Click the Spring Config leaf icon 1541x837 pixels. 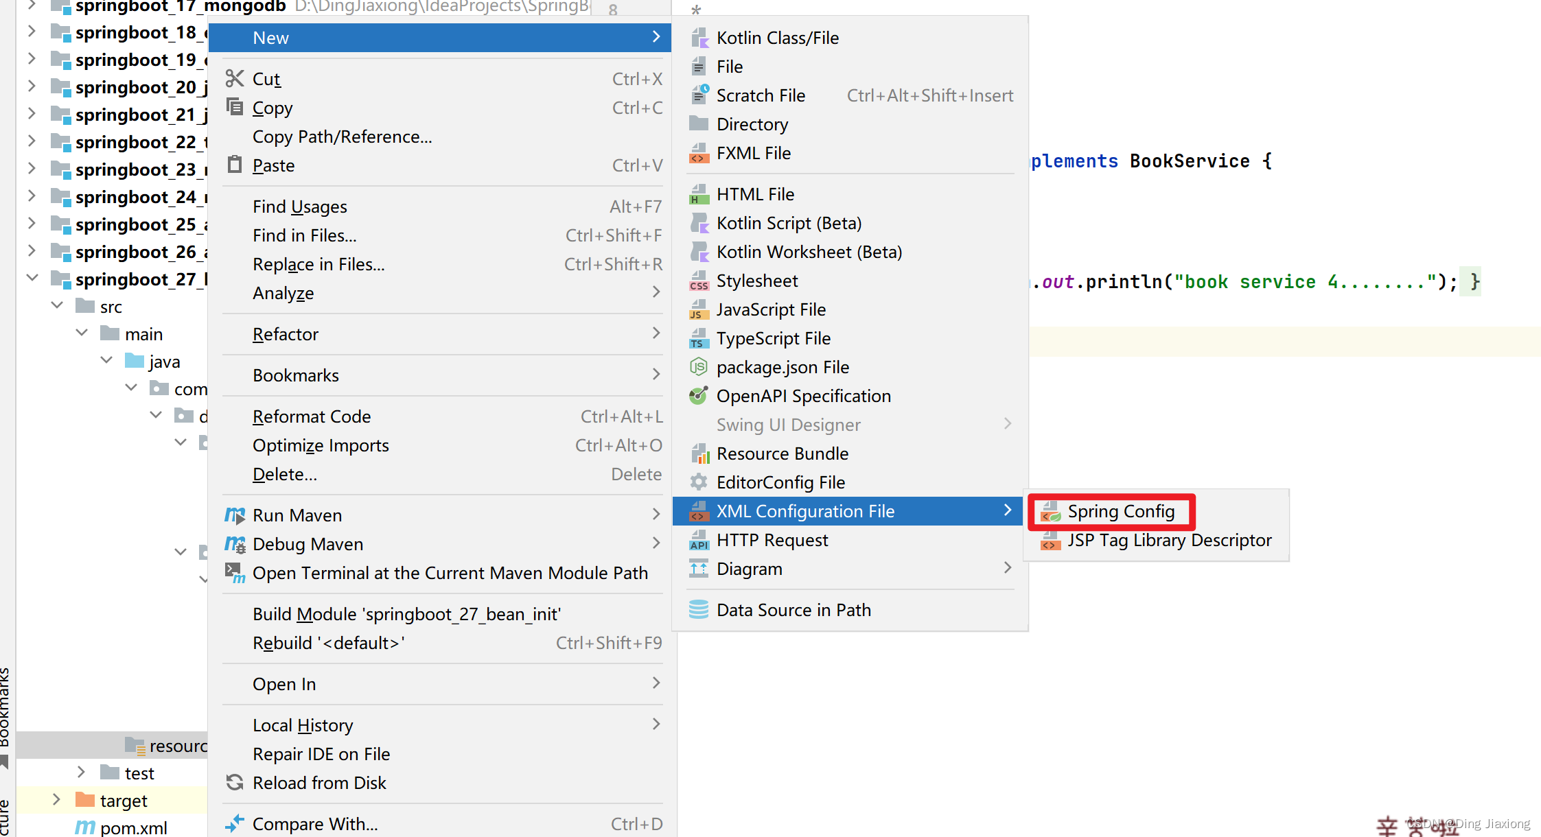click(x=1050, y=512)
